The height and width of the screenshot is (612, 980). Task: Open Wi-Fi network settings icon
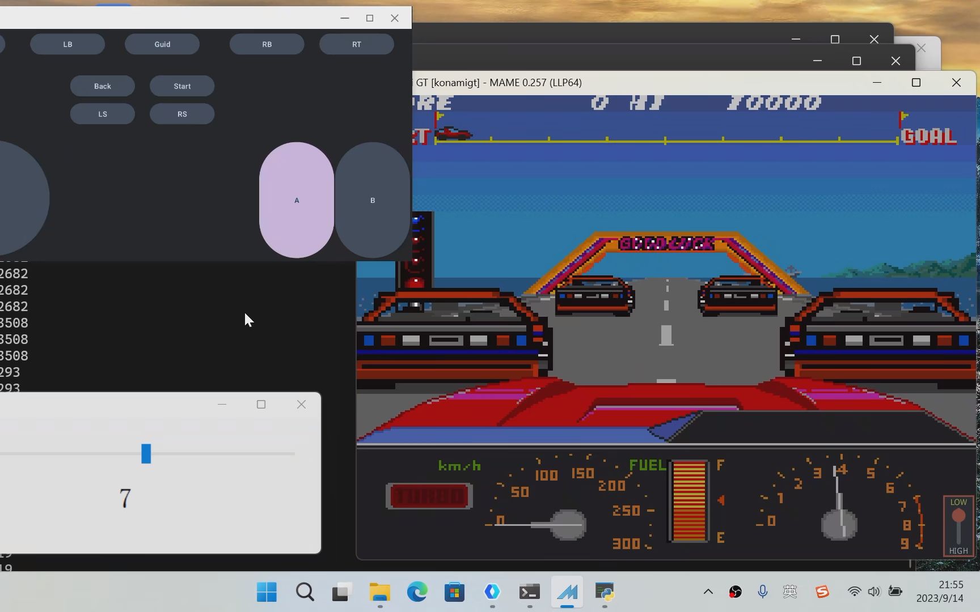pos(854,592)
